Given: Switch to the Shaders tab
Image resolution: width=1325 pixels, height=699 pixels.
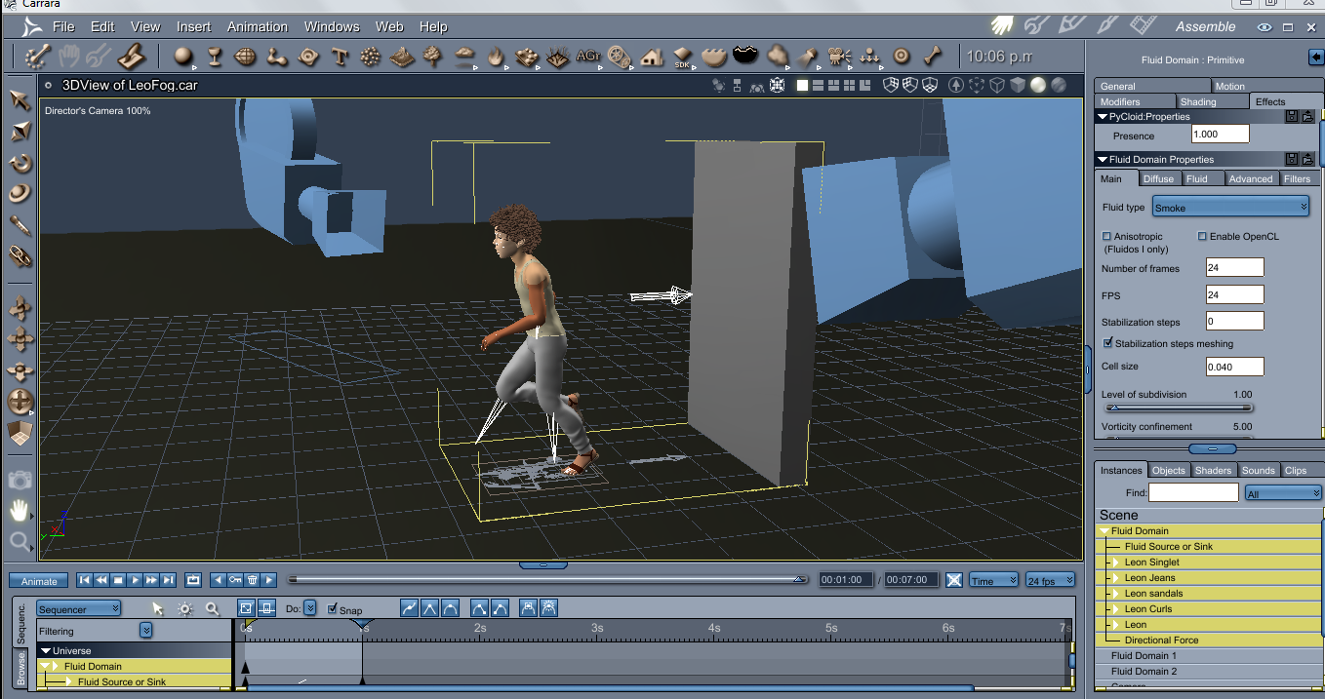Looking at the screenshot, I should (1214, 470).
